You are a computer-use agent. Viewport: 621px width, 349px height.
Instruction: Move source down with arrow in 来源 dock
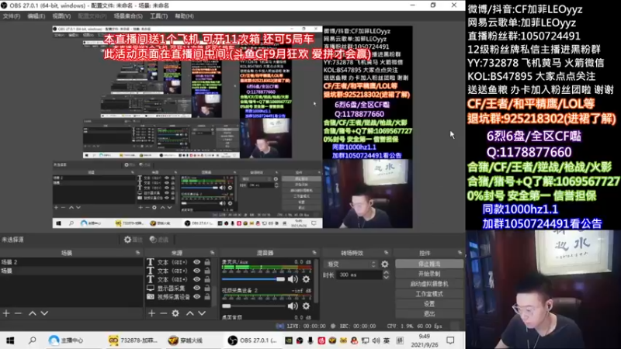[x=202, y=313]
